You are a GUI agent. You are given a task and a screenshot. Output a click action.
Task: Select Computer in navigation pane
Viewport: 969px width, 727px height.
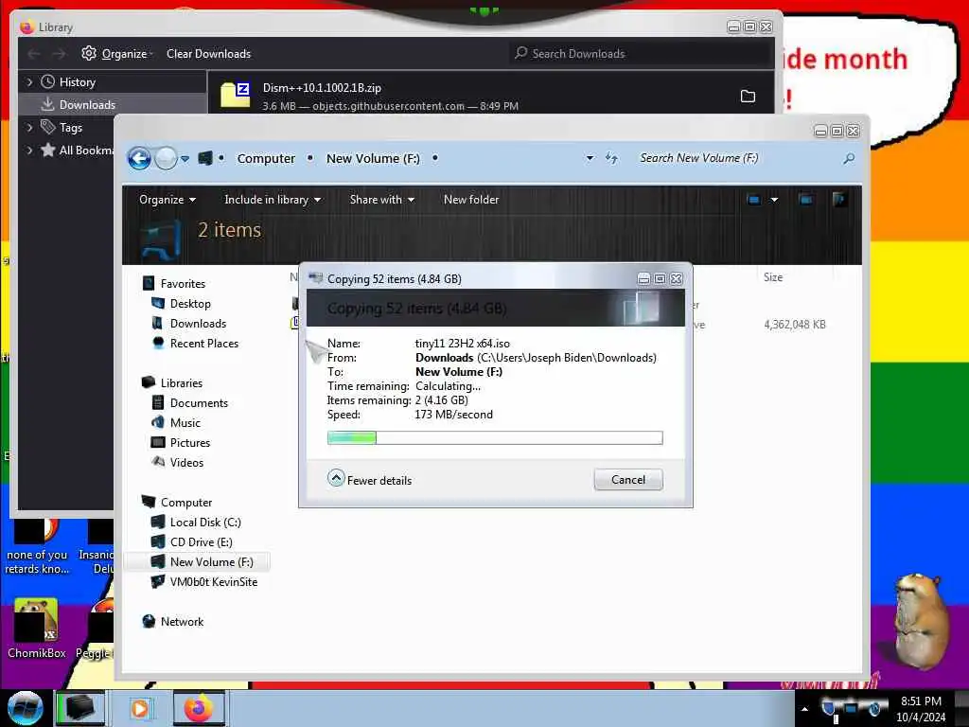click(186, 503)
